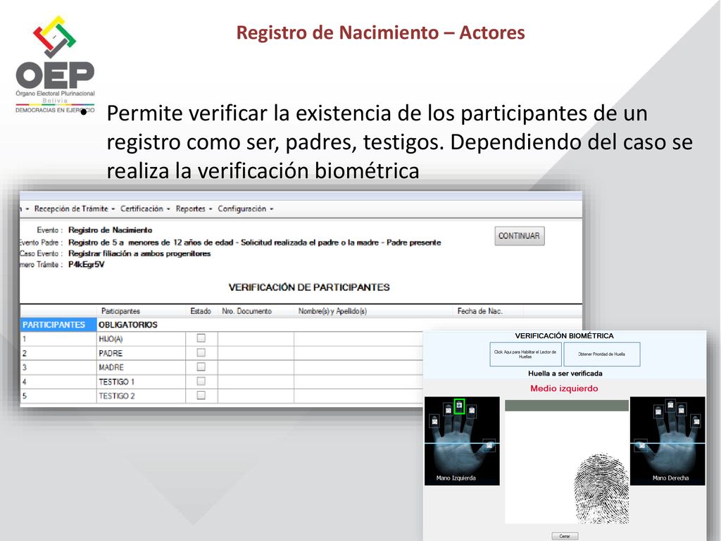Tick the Estado checkbox for TESTIGO 2
The height and width of the screenshot is (541, 721).
click(x=201, y=395)
